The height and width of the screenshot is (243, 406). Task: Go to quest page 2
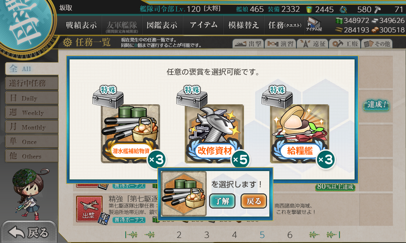[x=179, y=235]
